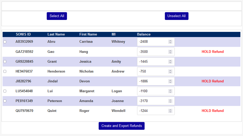Click SONIS ID PE8161349
Screen dimensions: 243x136
24,101
